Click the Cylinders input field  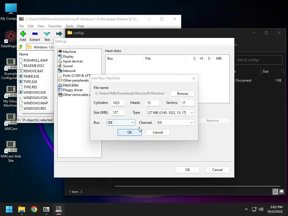[118, 103]
